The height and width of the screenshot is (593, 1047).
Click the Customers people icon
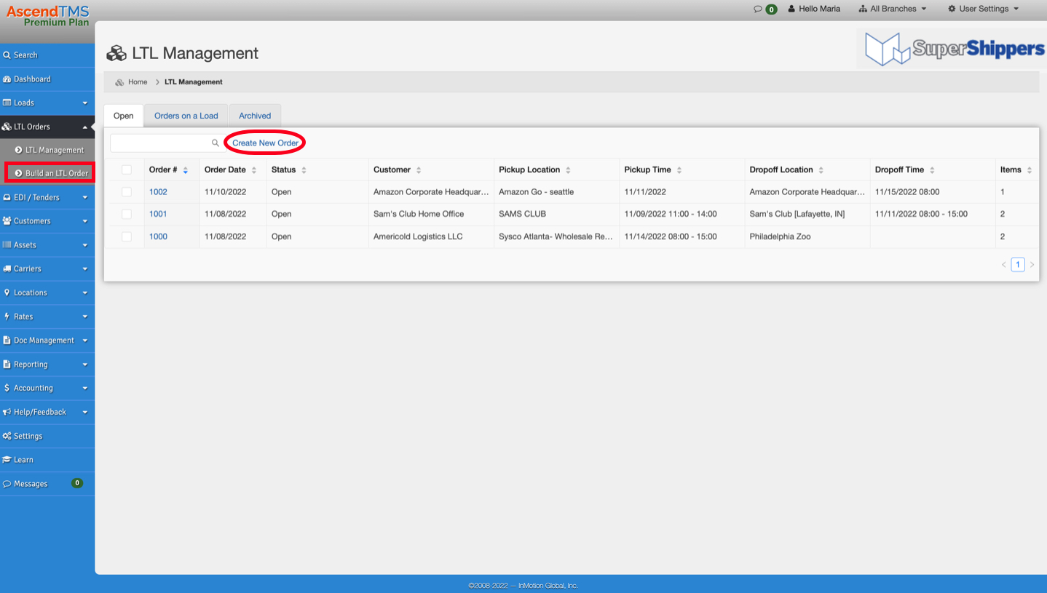click(x=7, y=221)
